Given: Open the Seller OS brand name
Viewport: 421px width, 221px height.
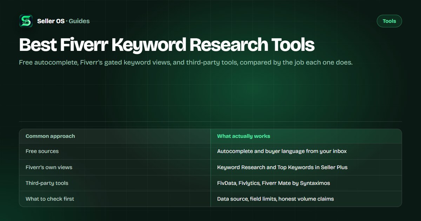Looking at the screenshot, I should 51,21.
